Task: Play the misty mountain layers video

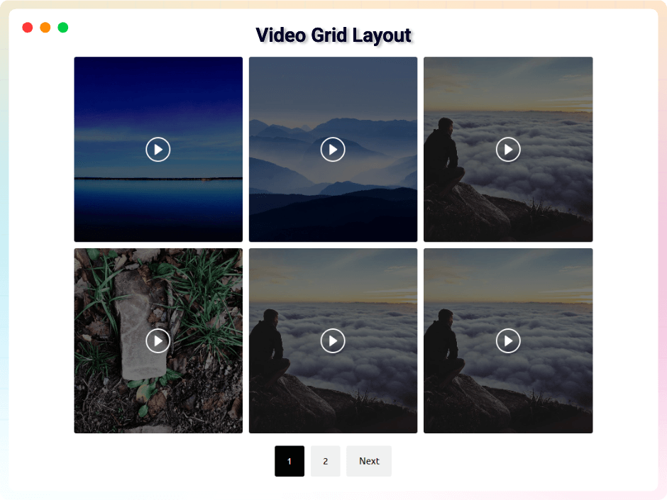Action: 333,149
